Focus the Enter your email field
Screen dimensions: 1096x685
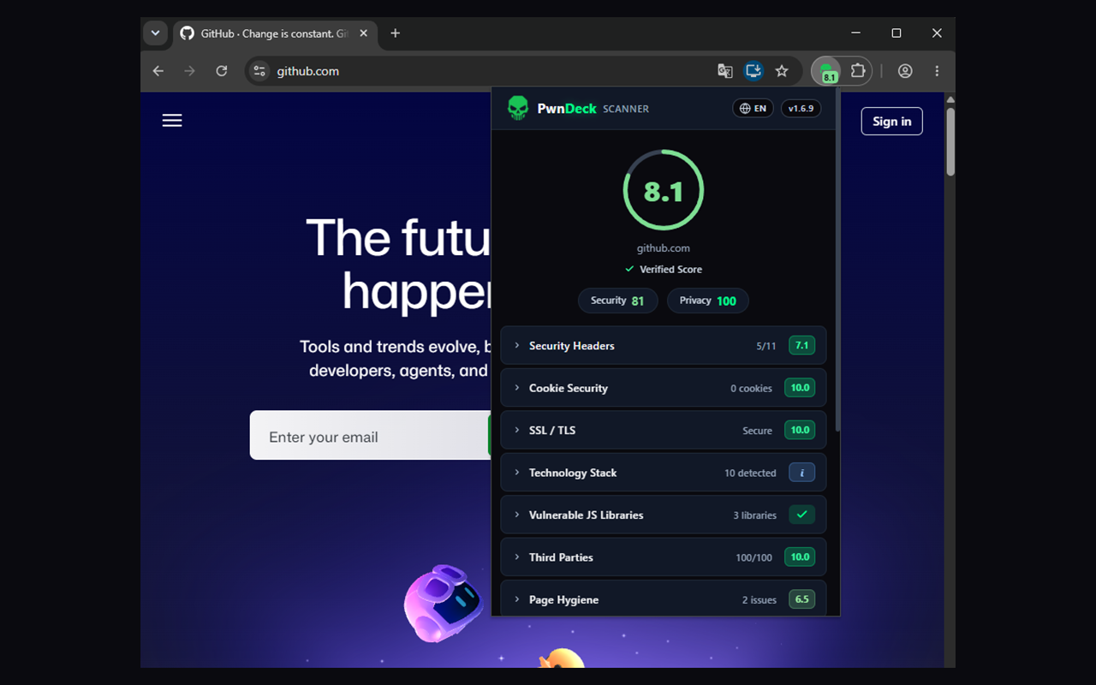(x=370, y=435)
